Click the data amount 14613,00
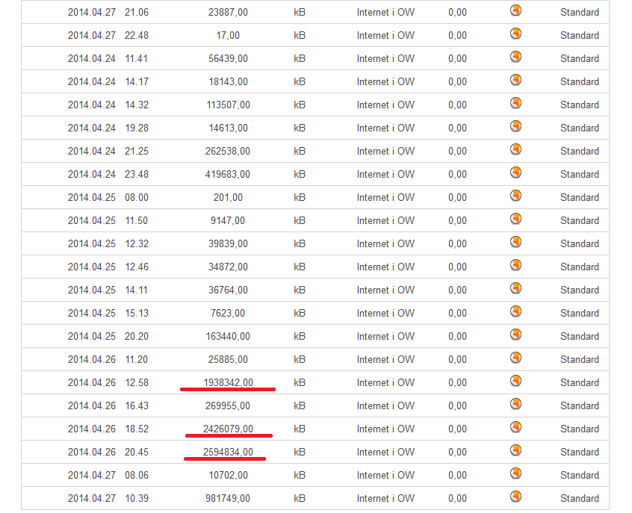Viewport: 632px width, 513px height. (228, 128)
